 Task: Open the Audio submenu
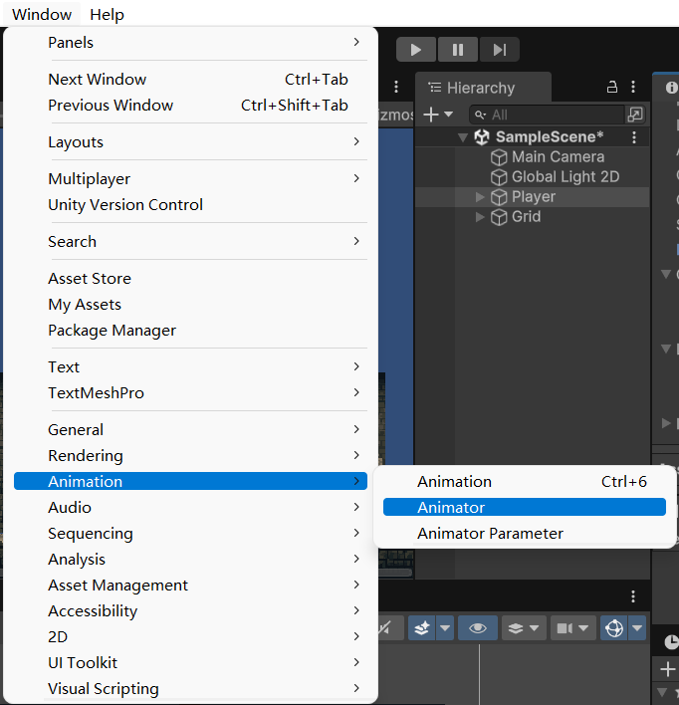coord(191,508)
